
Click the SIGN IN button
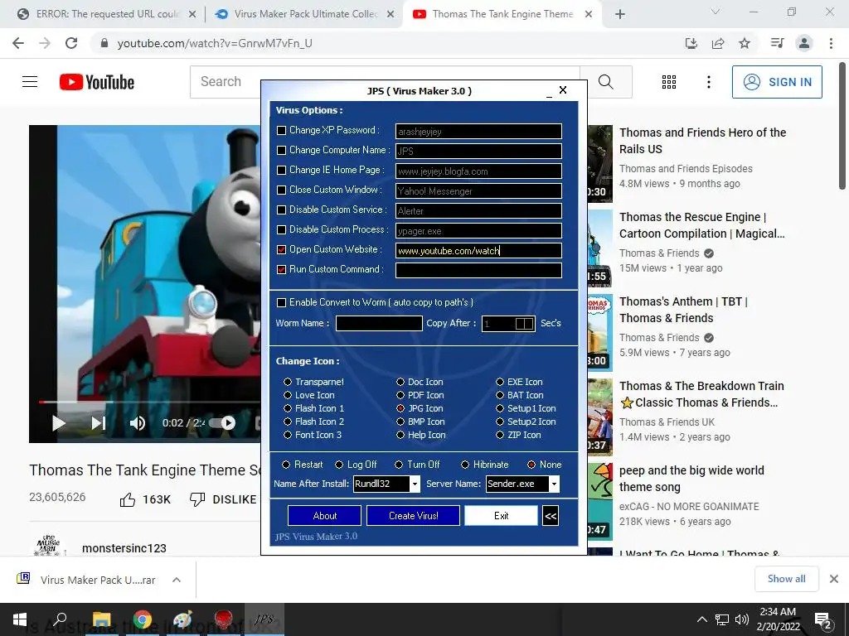[777, 82]
